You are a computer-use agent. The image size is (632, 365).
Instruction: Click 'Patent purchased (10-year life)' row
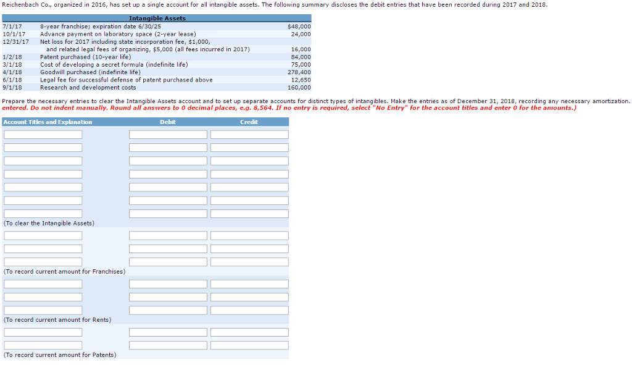click(x=157, y=57)
